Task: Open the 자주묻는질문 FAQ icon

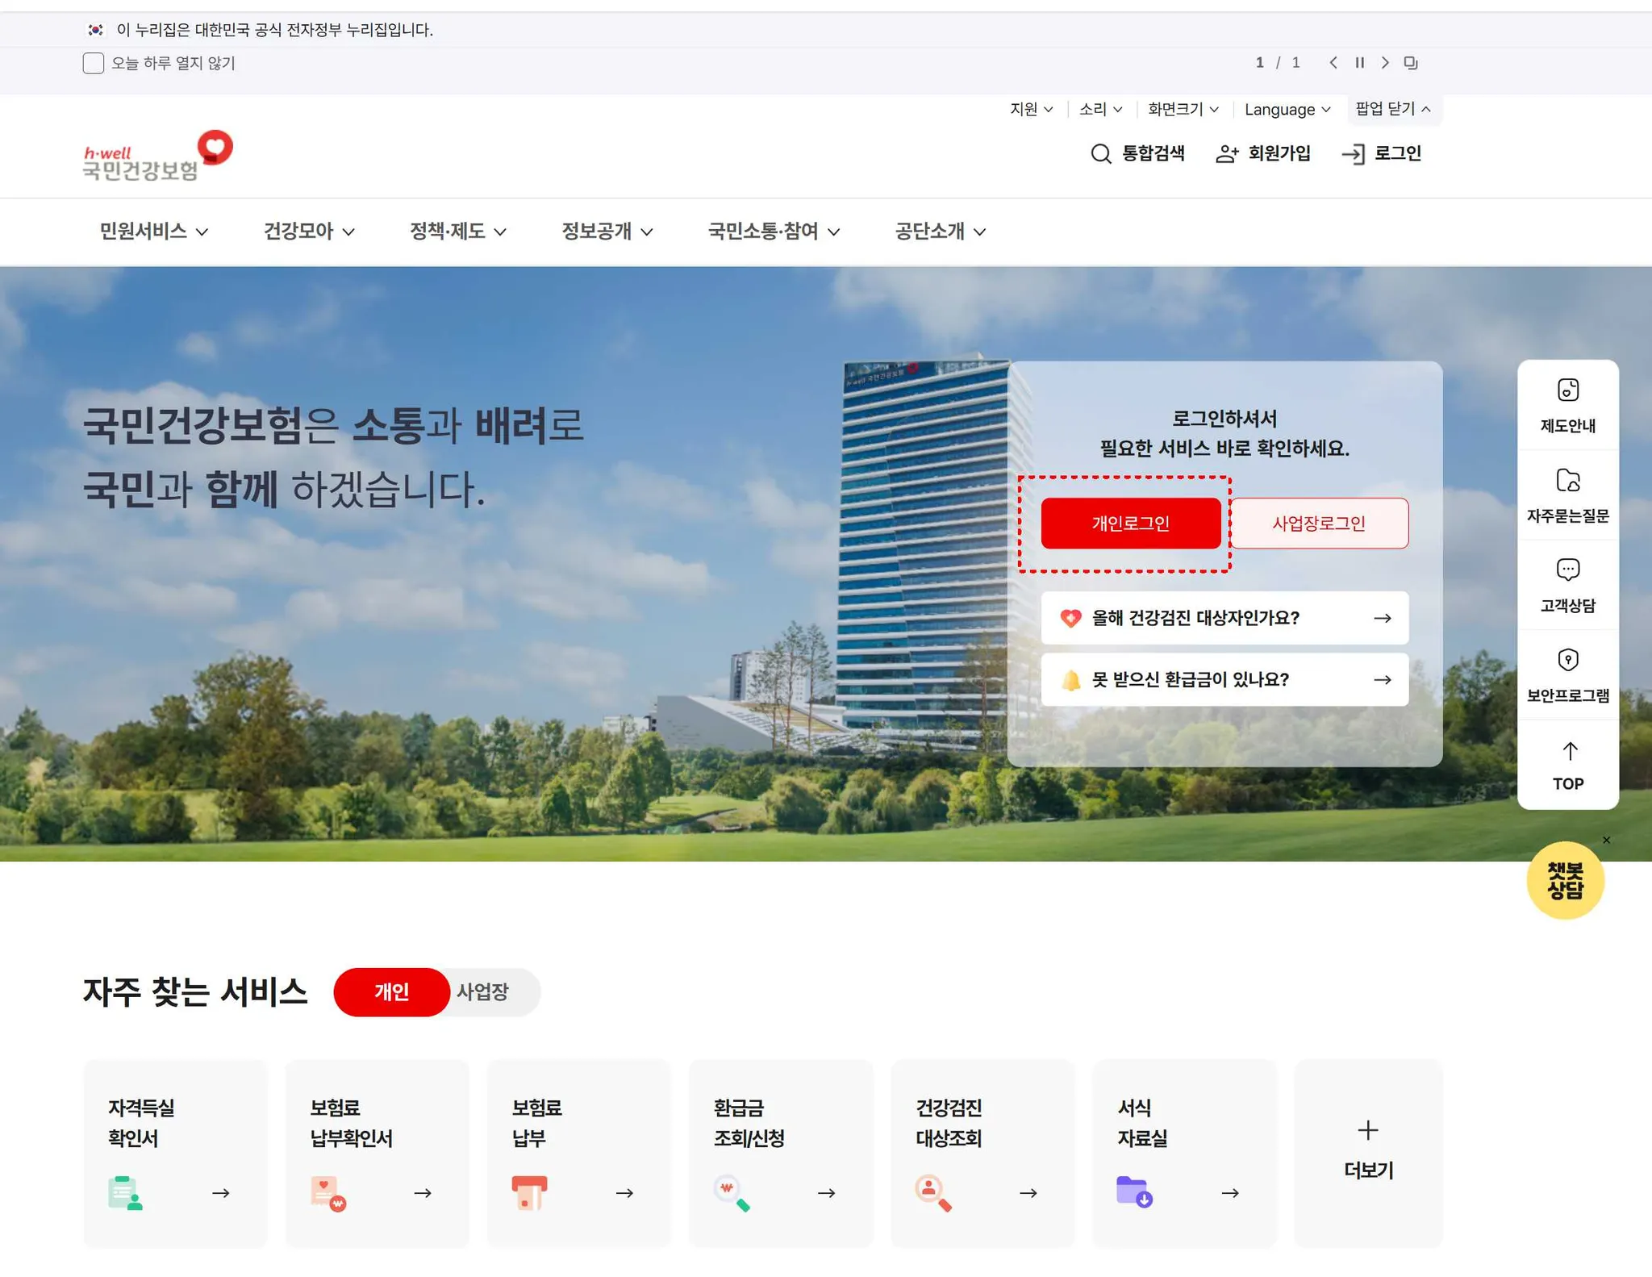Action: [x=1567, y=481]
